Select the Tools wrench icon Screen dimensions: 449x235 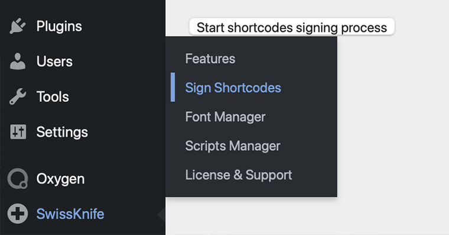(x=18, y=97)
